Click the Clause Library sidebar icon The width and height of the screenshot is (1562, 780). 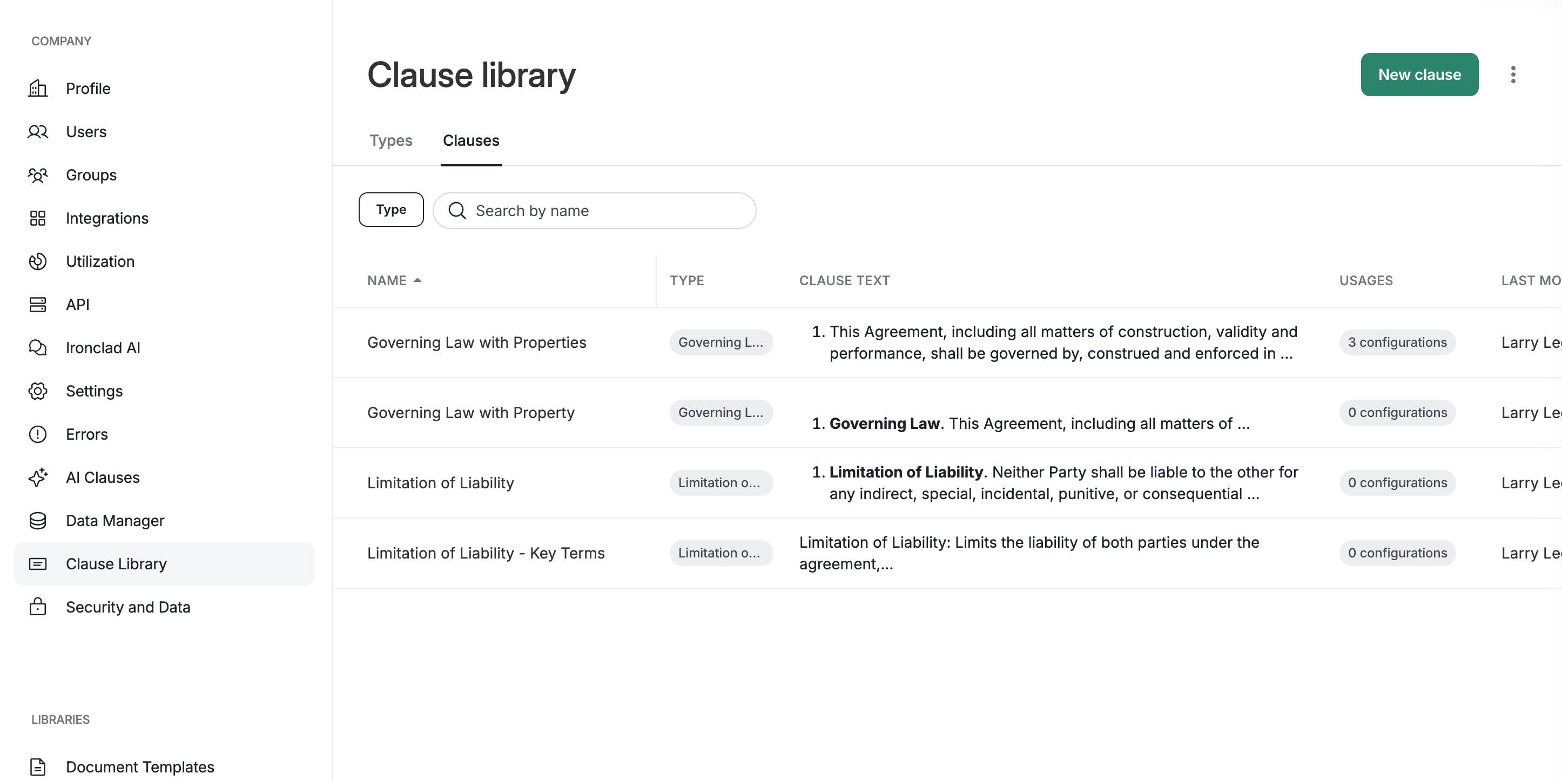38,564
